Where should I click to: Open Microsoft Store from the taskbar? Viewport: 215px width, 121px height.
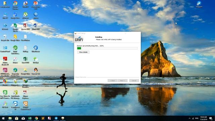(16, 118)
